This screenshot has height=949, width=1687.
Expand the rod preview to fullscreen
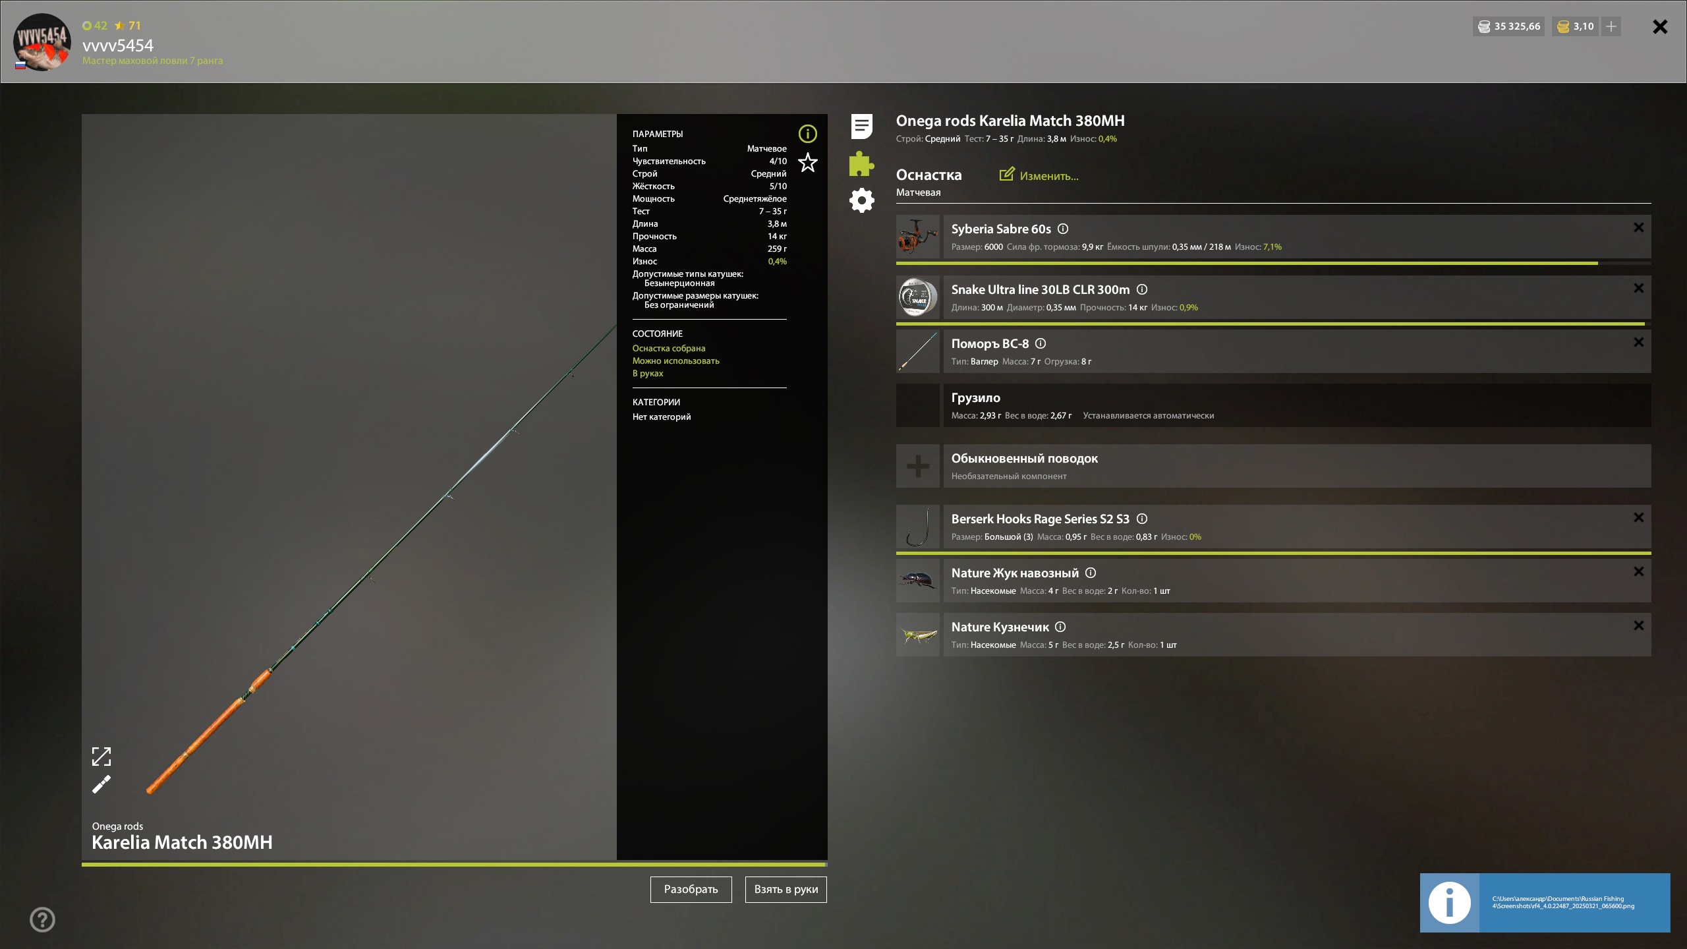101,757
